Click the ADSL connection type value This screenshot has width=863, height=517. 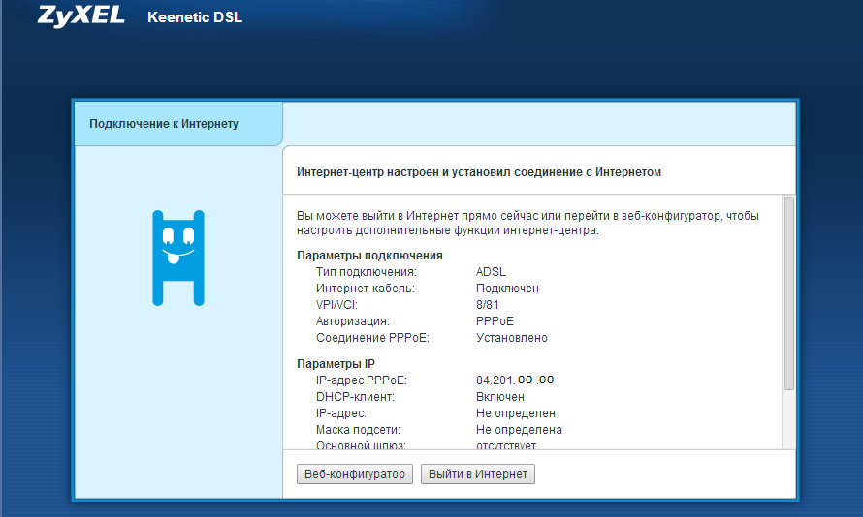coord(491,272)
